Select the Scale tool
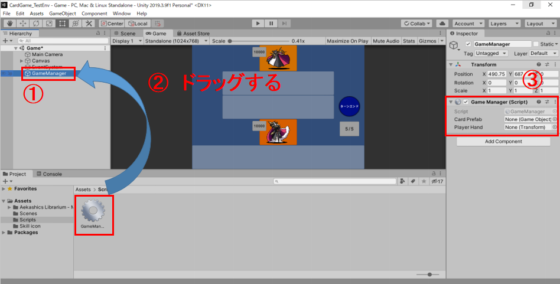560x284 pixels. click(49, 24)
